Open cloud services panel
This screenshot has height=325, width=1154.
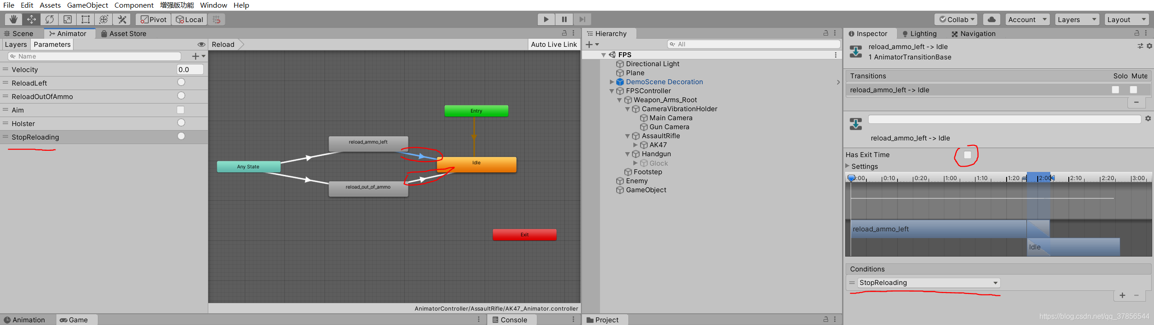(992, 19)
